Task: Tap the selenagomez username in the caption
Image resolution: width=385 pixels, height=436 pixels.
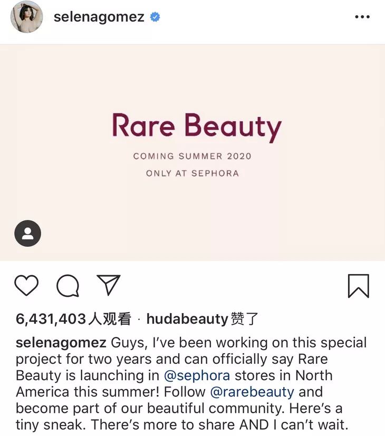Action: 61,343
